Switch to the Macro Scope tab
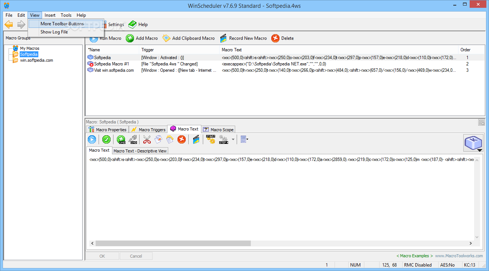Viewport: 489px width, 271px height. [x=218, y=129]
